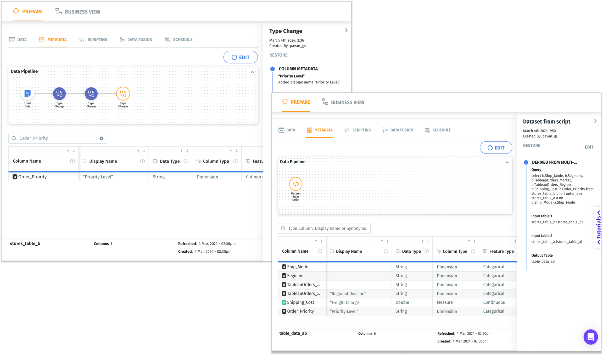Click the Load Data CSV pipeline node

[x=27, y=93]
